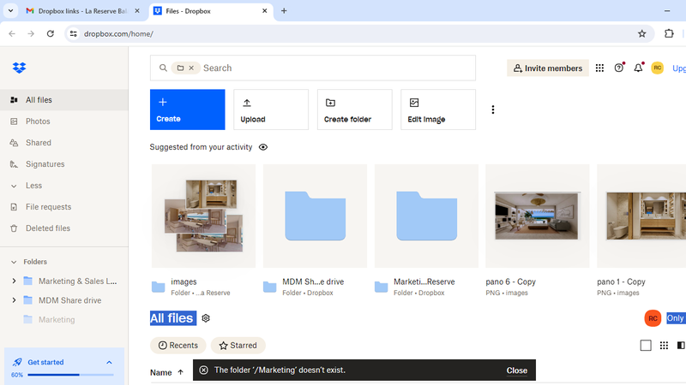
Task: Click the blue Create button
Action: (x=187, y=110)
